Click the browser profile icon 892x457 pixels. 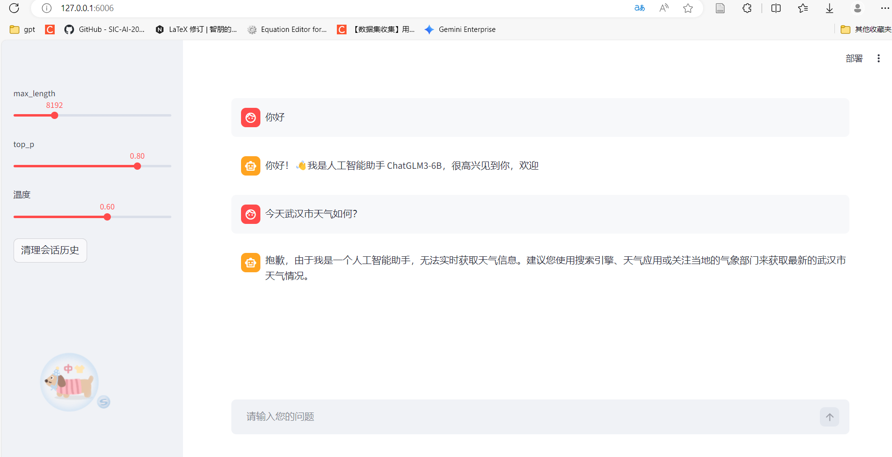(857, 8)
